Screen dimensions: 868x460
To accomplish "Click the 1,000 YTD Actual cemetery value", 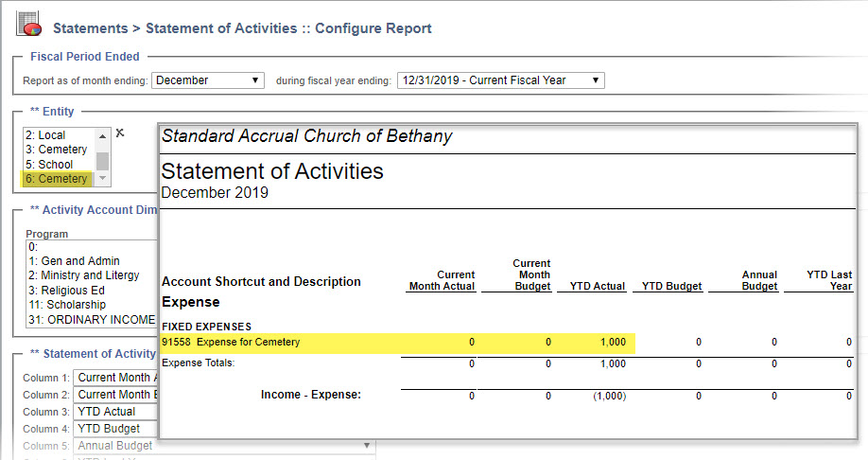I will tap(613, 343).
